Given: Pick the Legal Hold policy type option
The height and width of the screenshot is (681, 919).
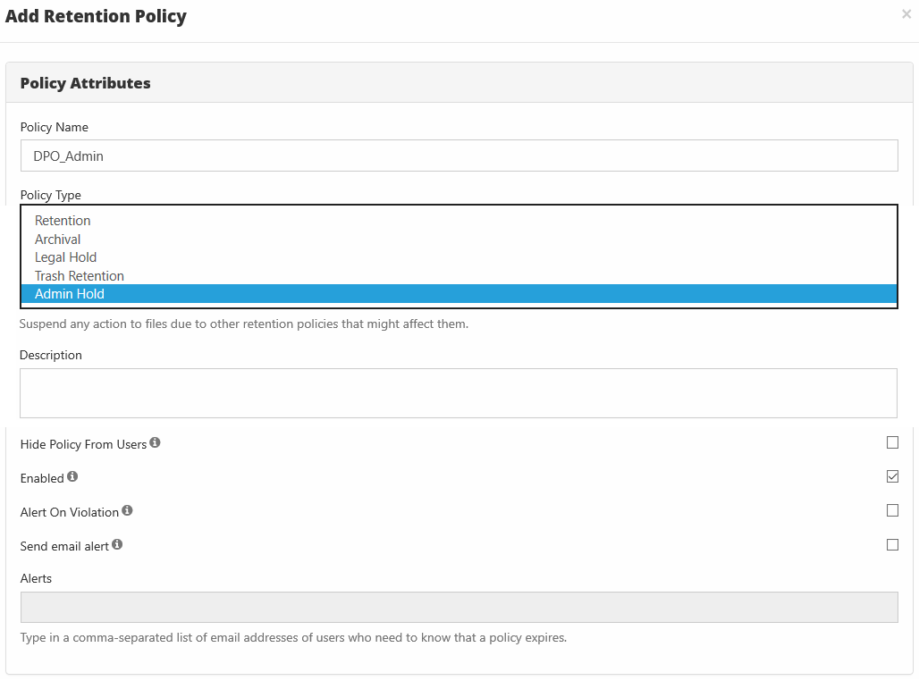Looking at the screenshot, I should pos(65,257).
